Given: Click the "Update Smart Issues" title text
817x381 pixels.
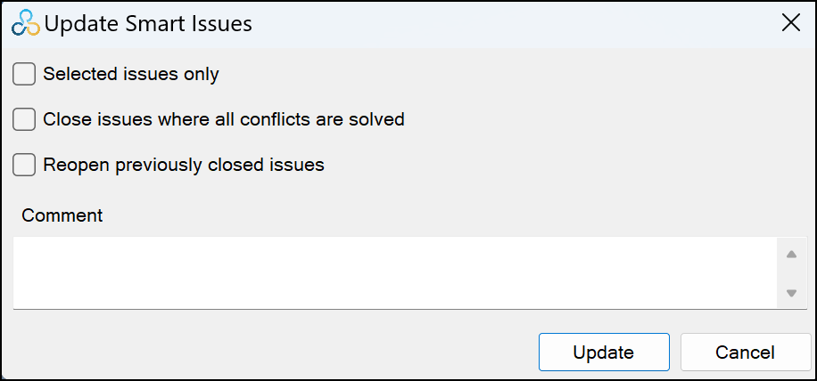Looking at the screenshot, I should click(x=148, y=24).
